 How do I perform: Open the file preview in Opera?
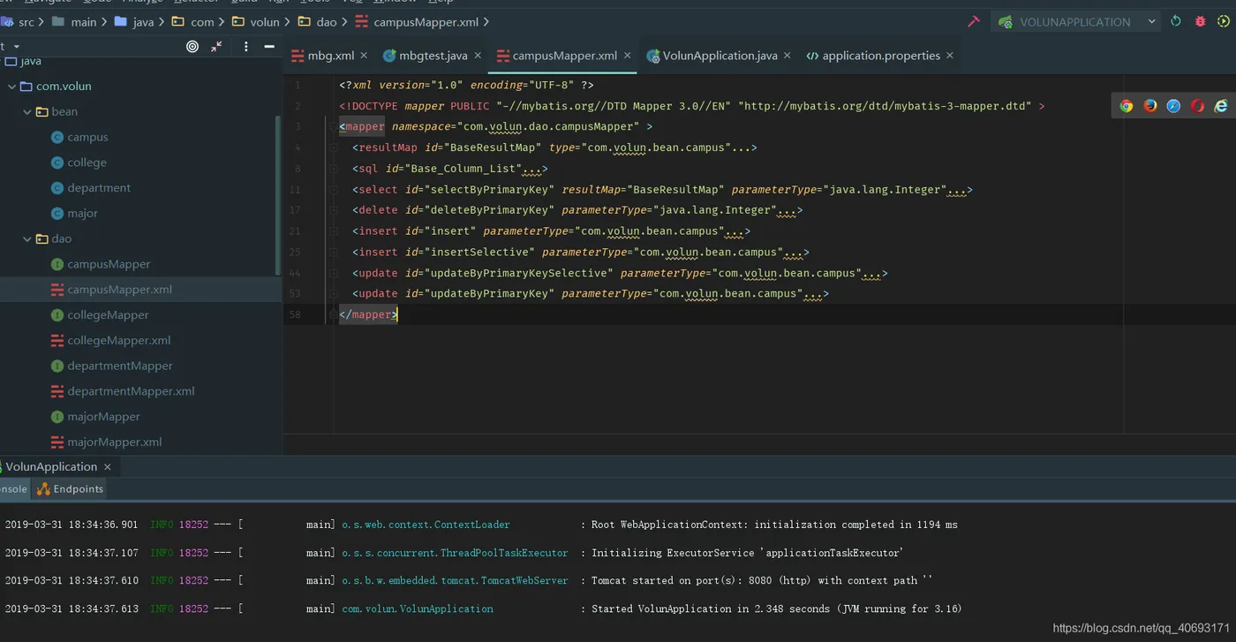tap(1197, 106)
